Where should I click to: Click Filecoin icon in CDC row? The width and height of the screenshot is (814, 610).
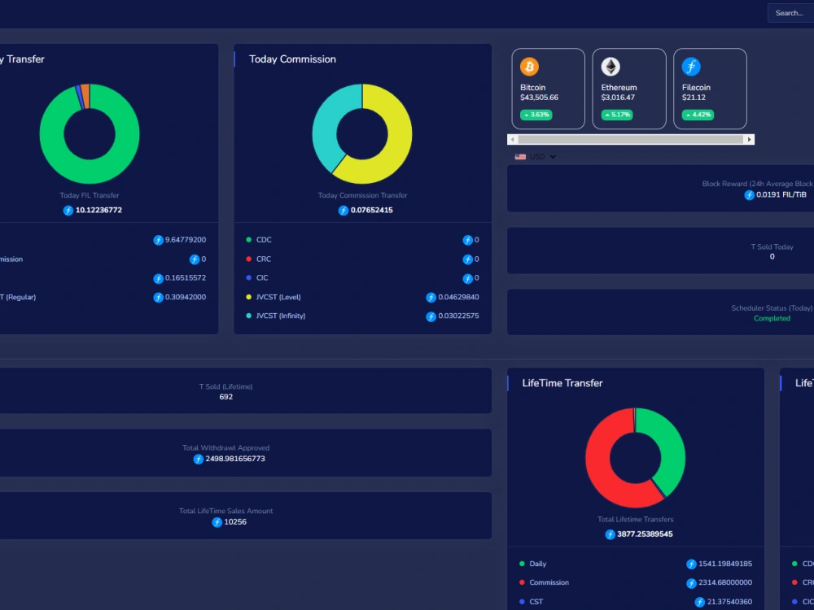[x=468, y=240]
